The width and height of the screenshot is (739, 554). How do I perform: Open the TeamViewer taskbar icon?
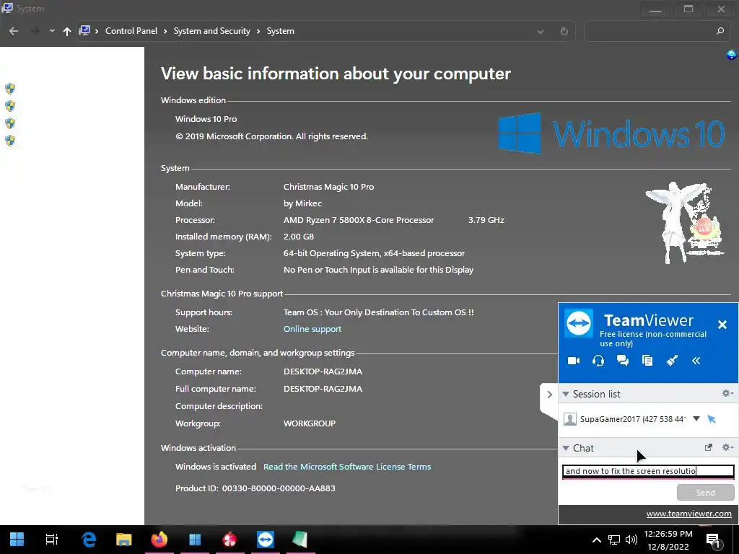266,540
